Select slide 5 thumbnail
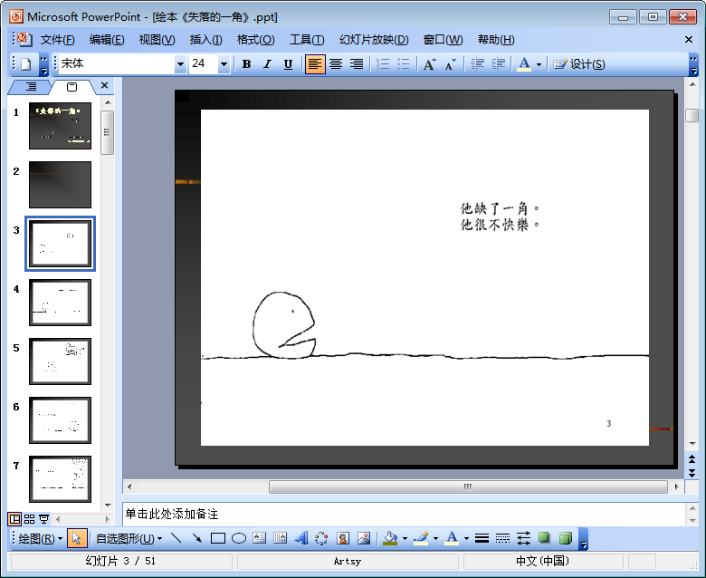This screenshot has width=706, height=578. [x=60, y=361]
